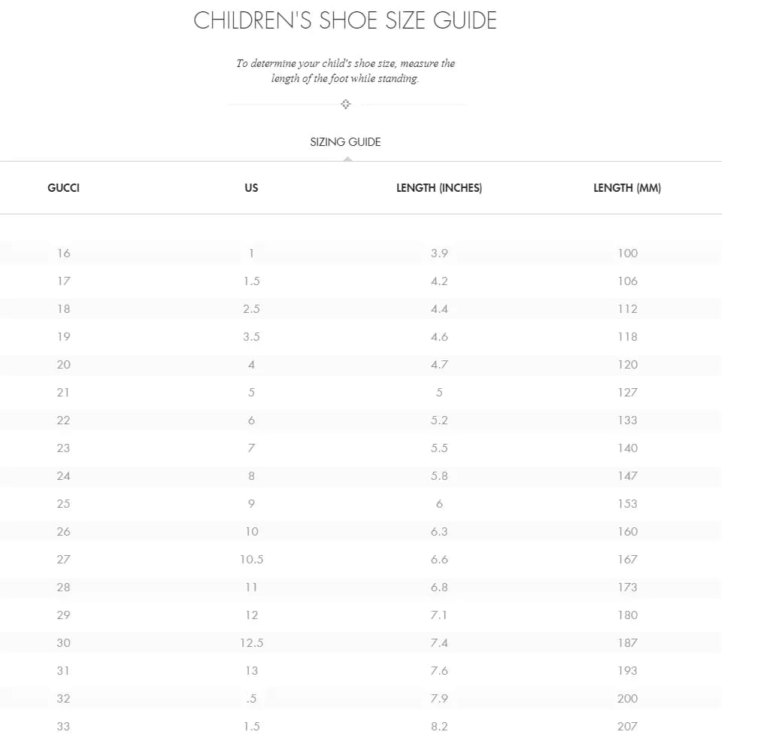Select the 3.9 inches length cell
The image size is (776, 756).
pos(439,253)
